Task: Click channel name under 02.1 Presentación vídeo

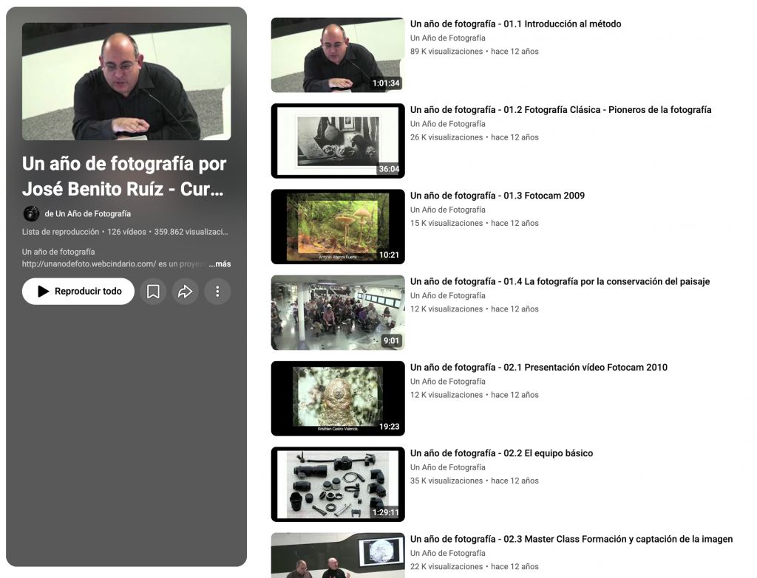Action: (447, 382)
